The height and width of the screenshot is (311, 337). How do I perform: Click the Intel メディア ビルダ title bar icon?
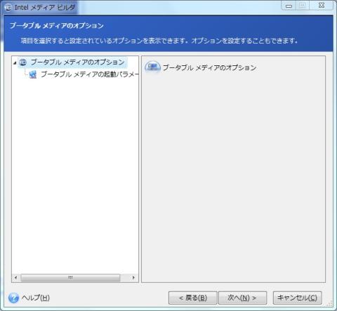(x=8, y=8)
